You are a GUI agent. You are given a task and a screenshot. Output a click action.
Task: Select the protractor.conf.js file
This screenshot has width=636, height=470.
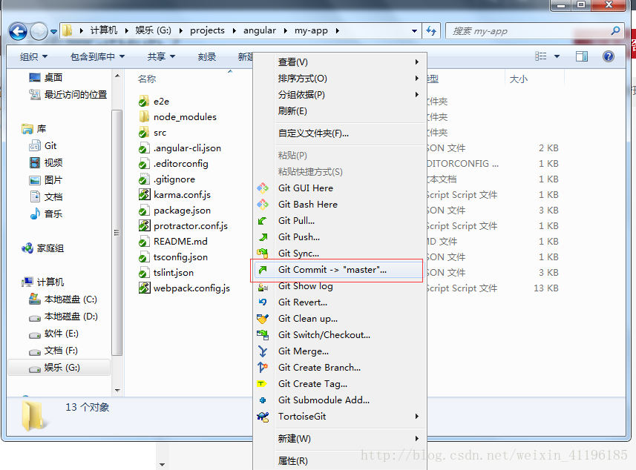[x=183, y=225]
